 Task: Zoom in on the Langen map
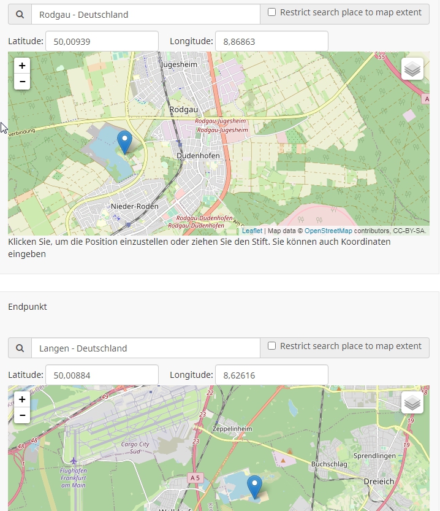click(x=22, y=399)
